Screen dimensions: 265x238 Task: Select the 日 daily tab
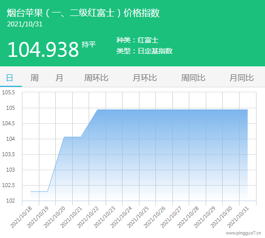click(x=10, y=78)
